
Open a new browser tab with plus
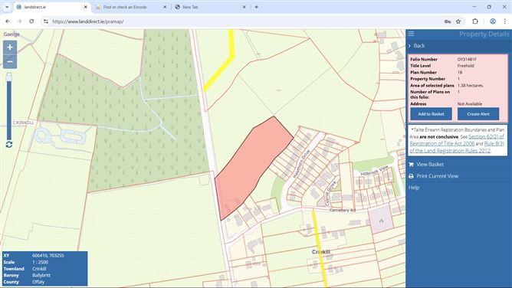[x=256, y=7]
